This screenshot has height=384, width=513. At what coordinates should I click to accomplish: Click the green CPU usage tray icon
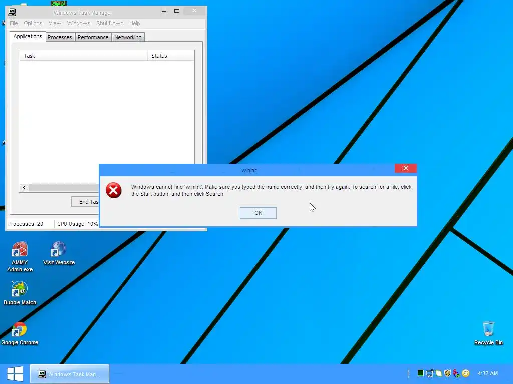click(421, 373)
